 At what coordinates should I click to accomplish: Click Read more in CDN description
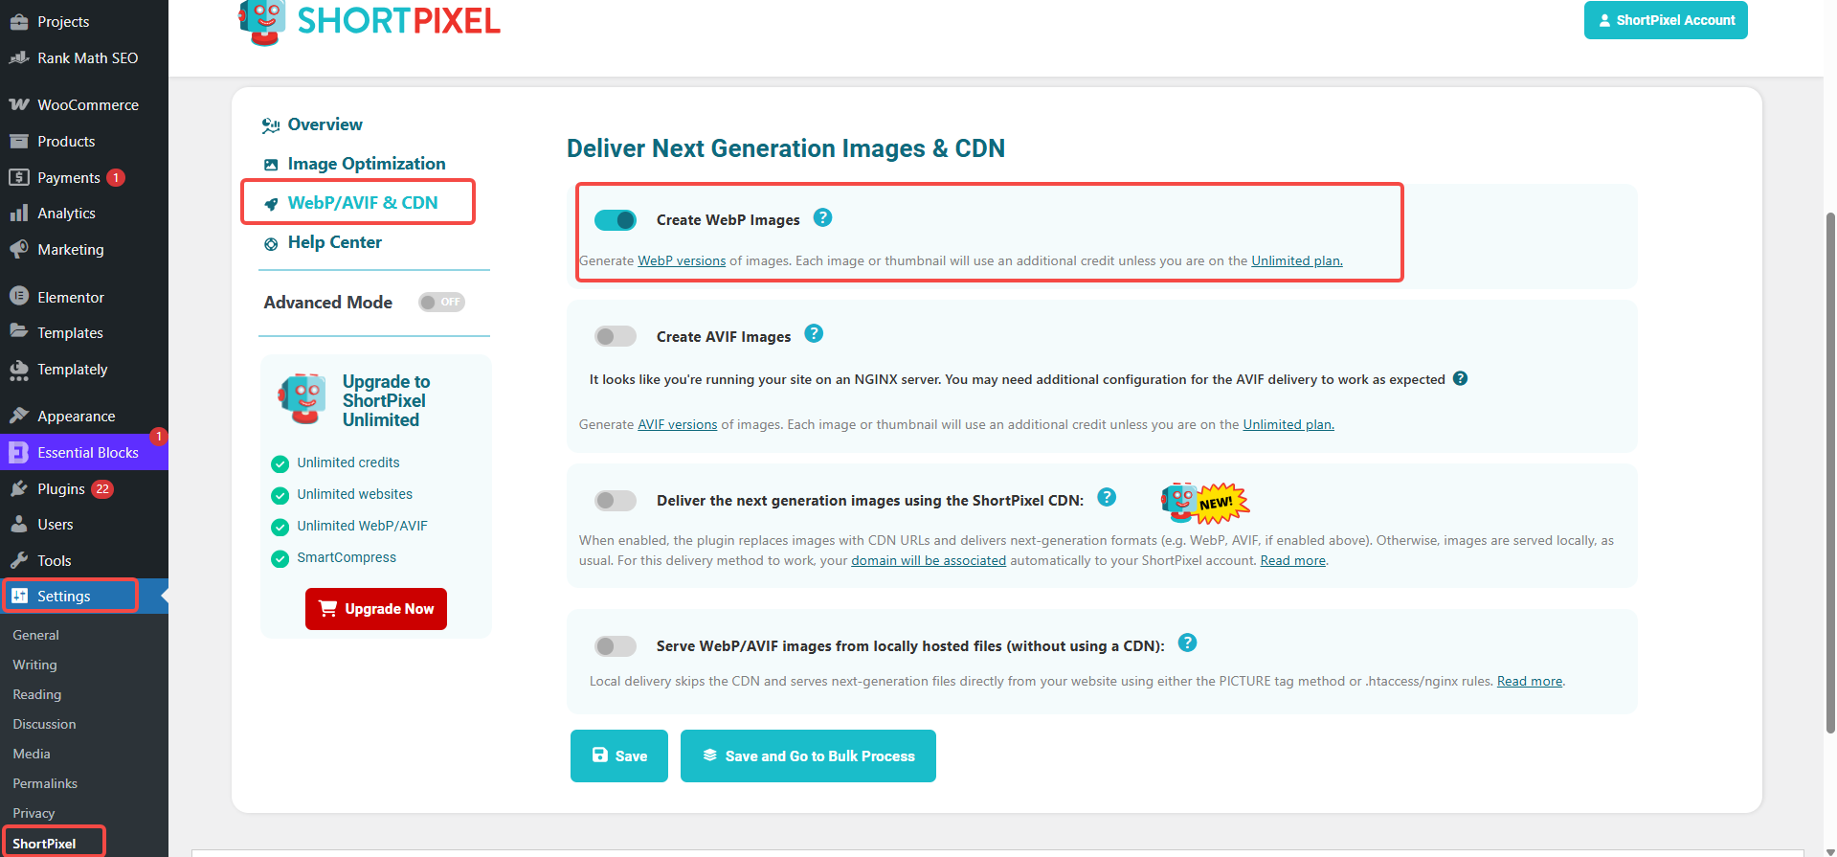(x=1292, y=560)
